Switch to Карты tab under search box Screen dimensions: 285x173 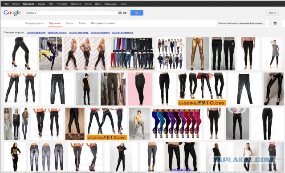point(69,23)
